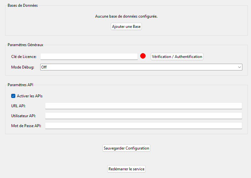Image resolution: width=251 pixels, height=178 pixels.
Task: Open the Mode Débug dropdown arrow
Action: click(239, 67)
